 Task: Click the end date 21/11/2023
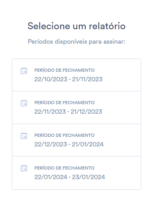pyautogui.click(x=87, y=79)
